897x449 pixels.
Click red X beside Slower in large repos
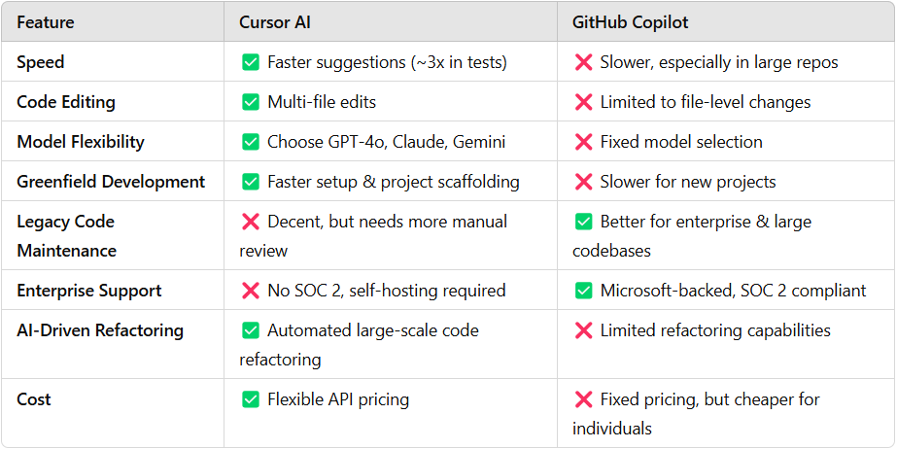(583, 62)
